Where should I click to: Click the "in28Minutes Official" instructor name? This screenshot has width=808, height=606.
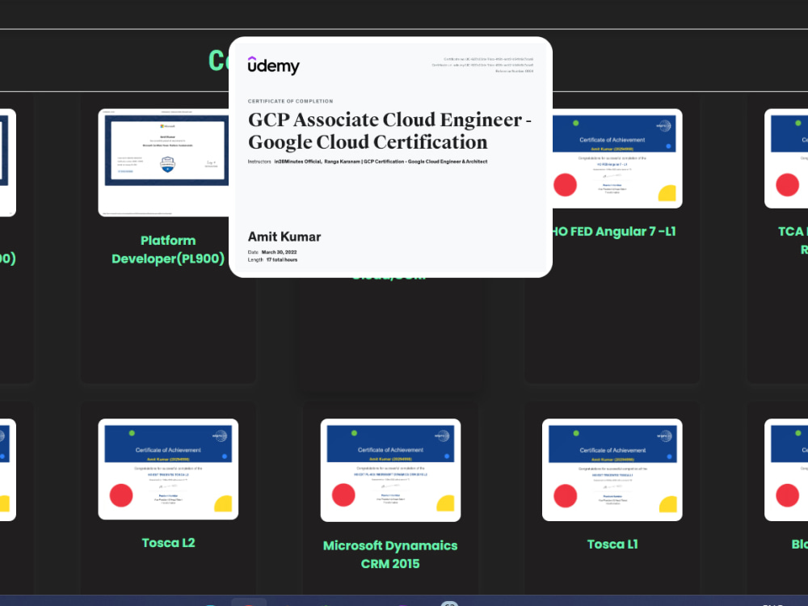click(x=297, y=162)
